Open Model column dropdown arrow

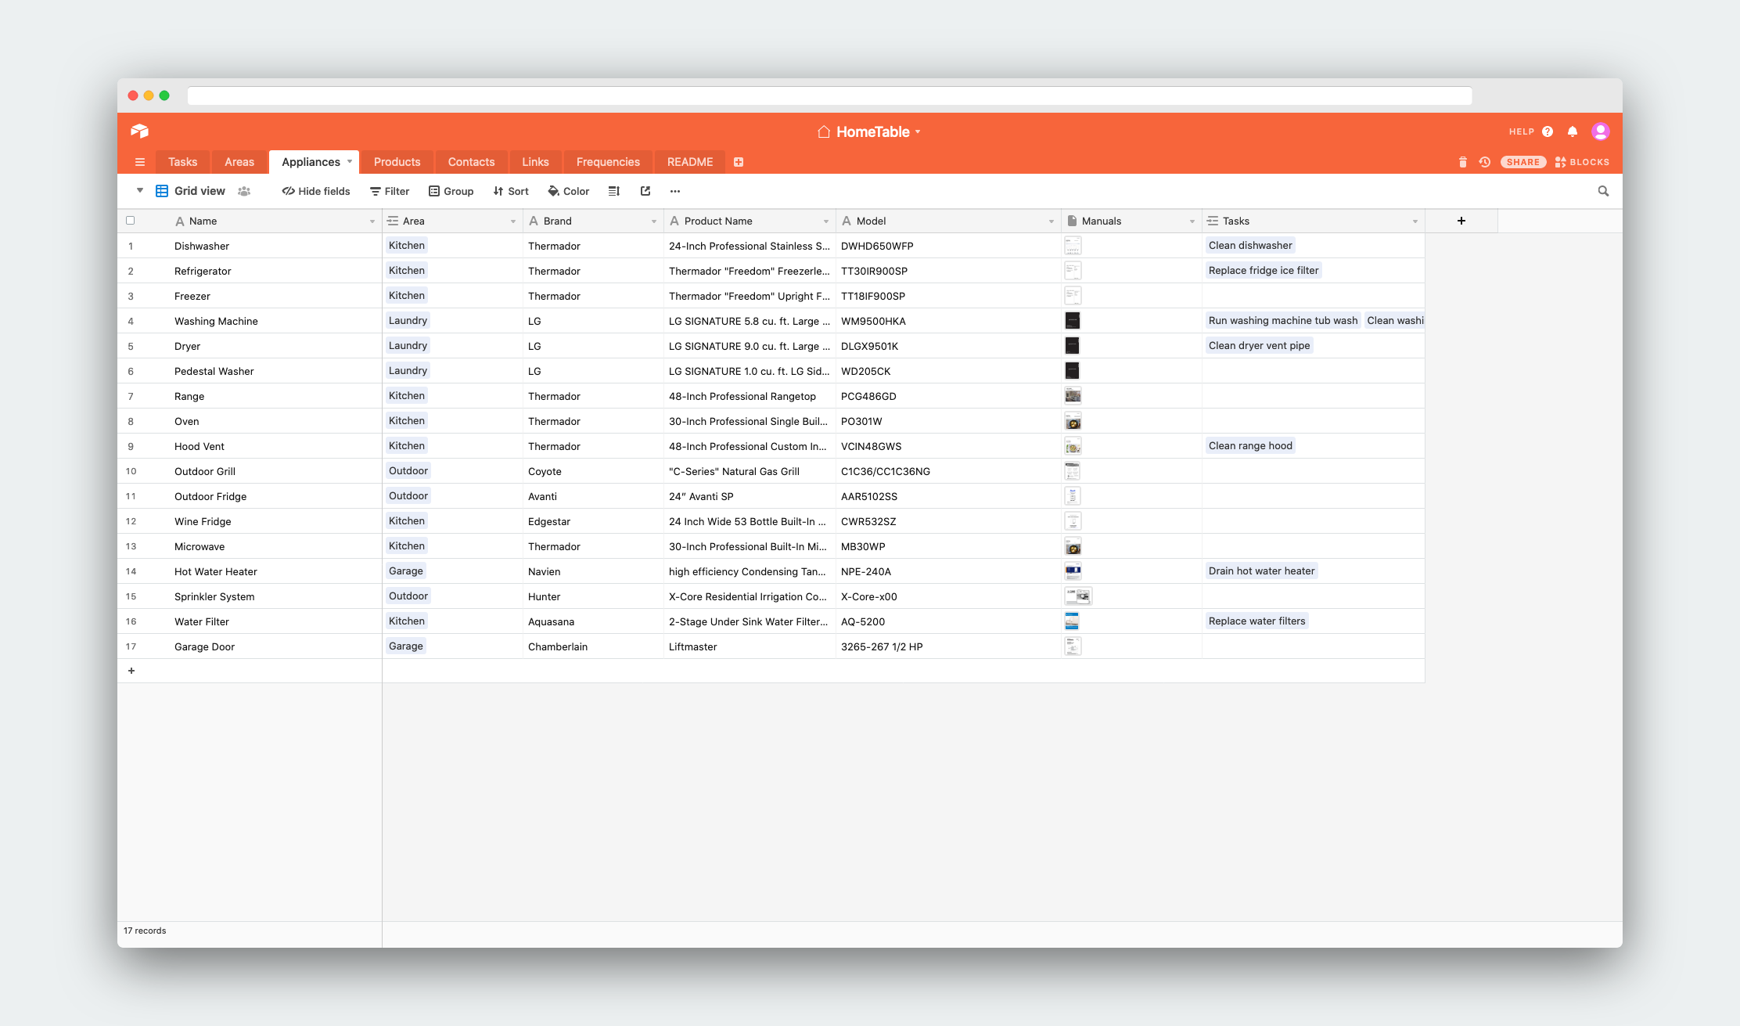pos(1052,221)
